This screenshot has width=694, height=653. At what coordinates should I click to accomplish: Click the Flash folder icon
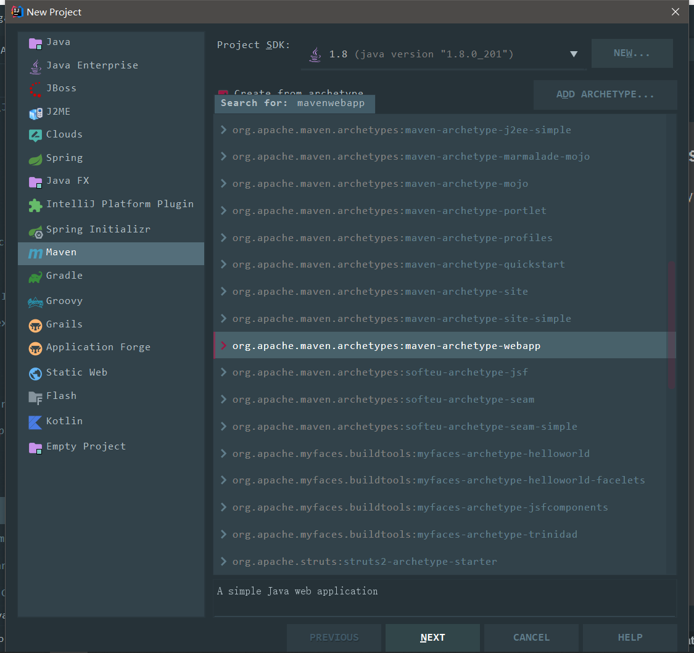point(35,398)
